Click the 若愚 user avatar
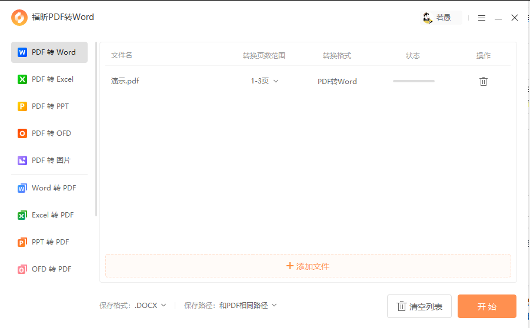Viewport: 530px width, 328px height. pos(428,18)
